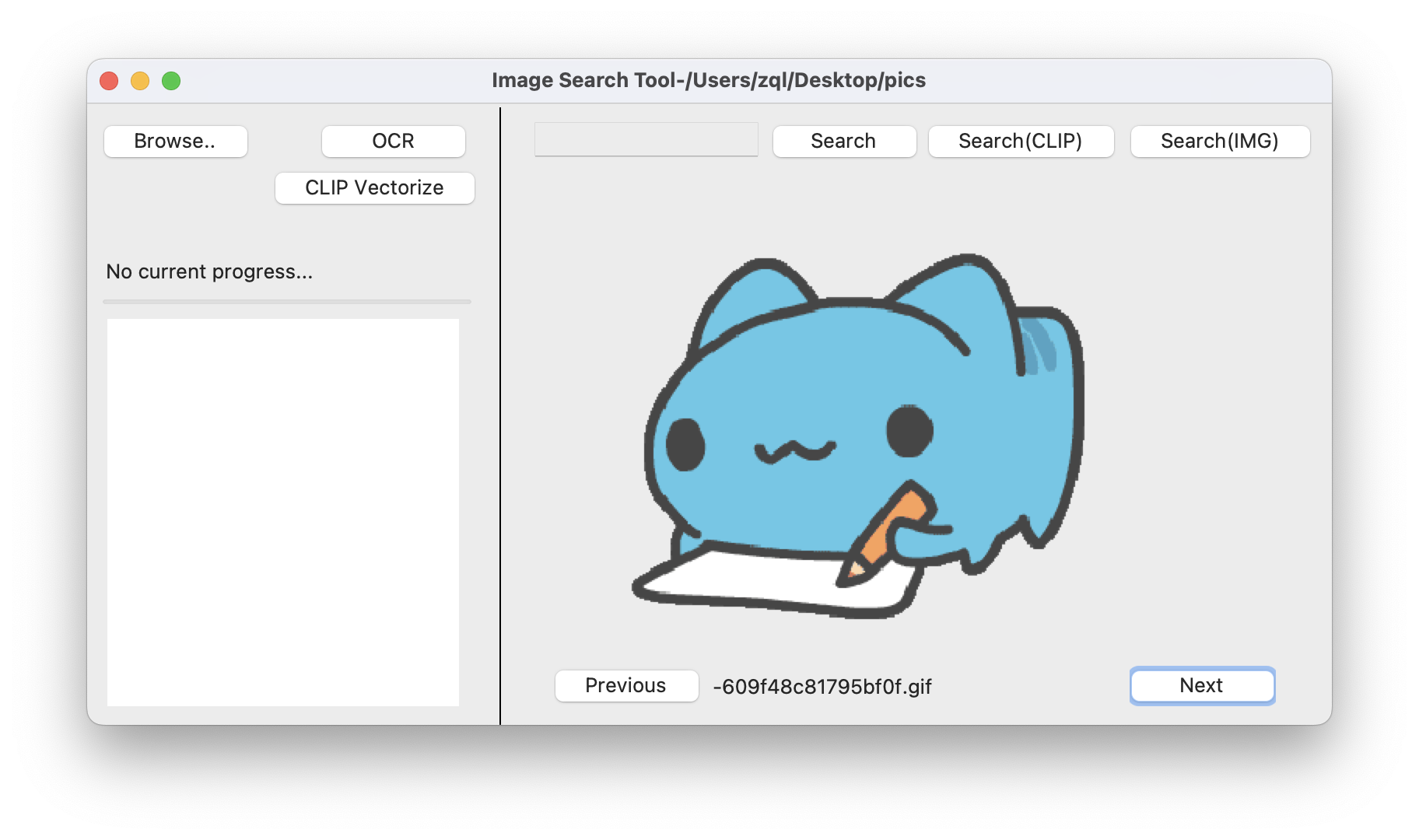
Task: Click the Browse.. button to choose a folder
Action: 175,141
